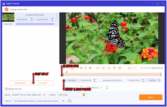Click the Set Start button
Viewport: 167px width, 107px height.
[x=72, y=80]
